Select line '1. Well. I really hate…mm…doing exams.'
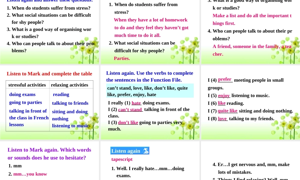This screenshot has height=180, width=300. [148, 172]
